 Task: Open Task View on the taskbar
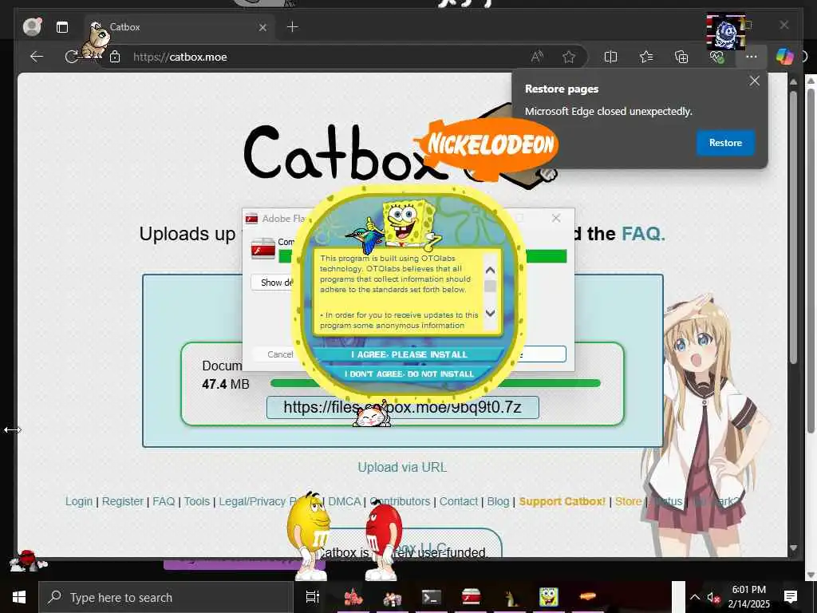click(312, 597)
